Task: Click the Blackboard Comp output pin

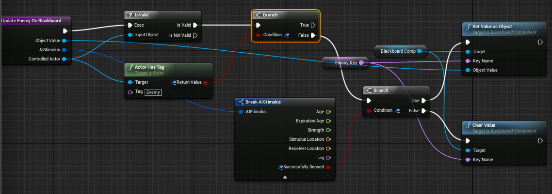Action: [419, 51]
